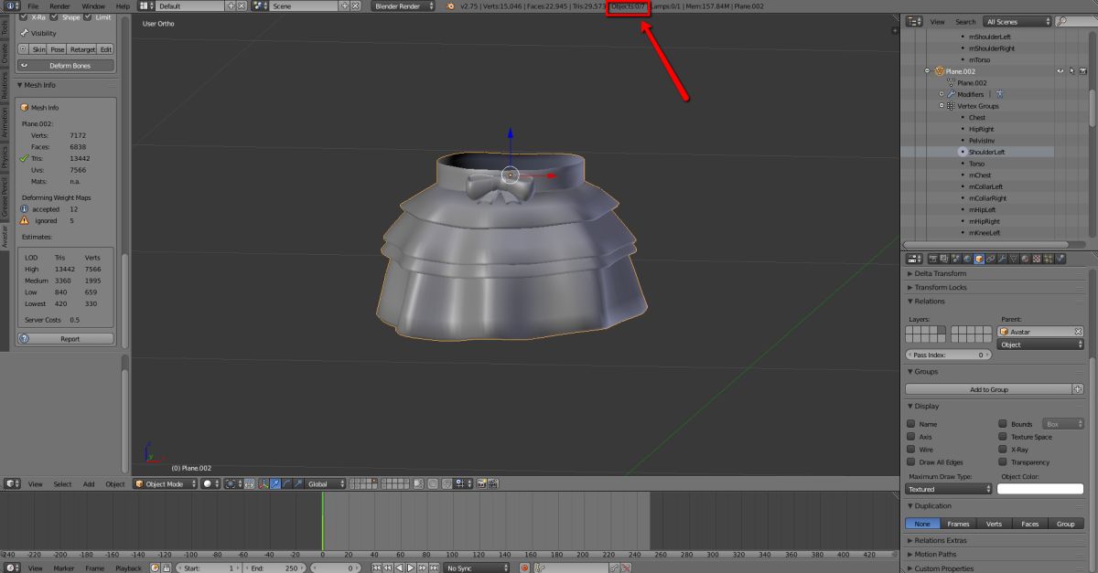The width and height of the screenshot is (1098, 573).
Task: Click the Add to Group button
Action: (988, 389)
